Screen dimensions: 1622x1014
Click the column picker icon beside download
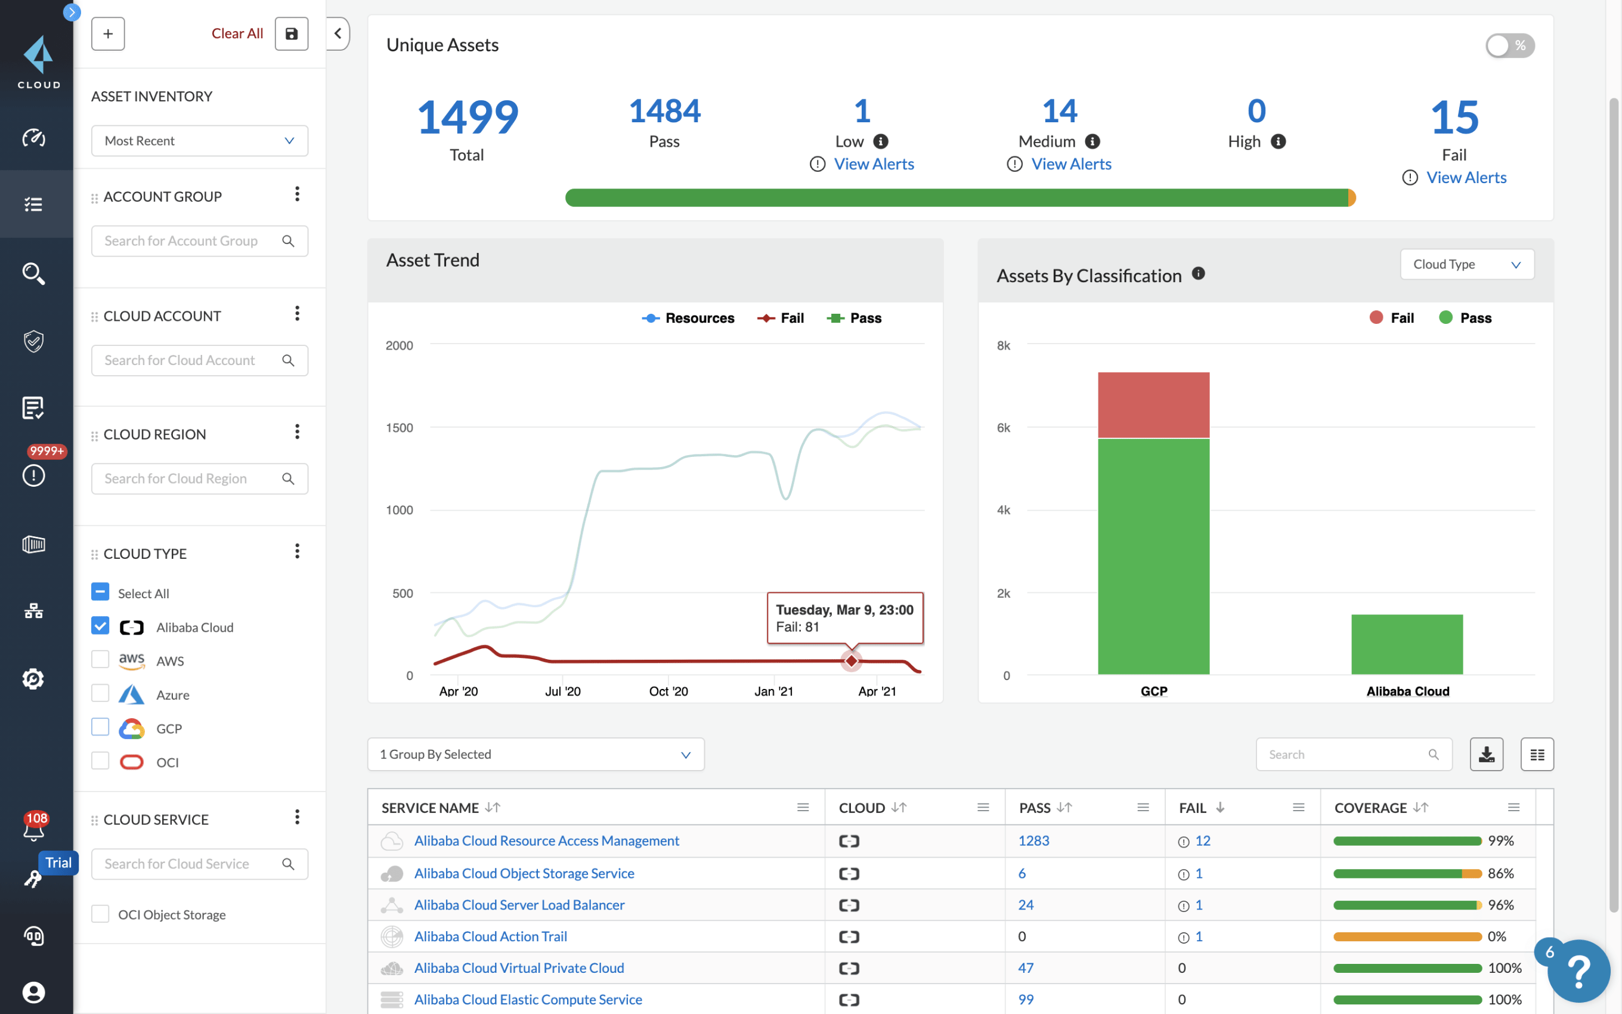click(x=1537, y=755)
